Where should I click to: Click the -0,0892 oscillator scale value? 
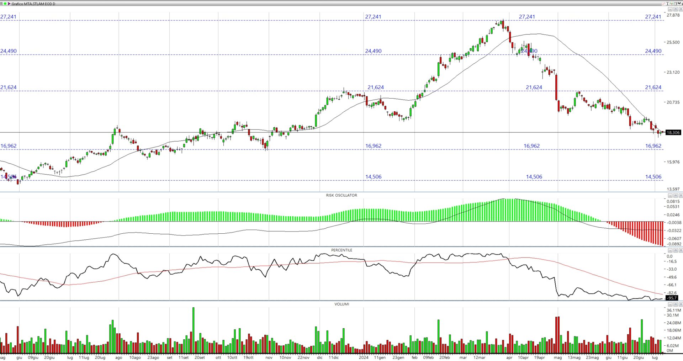(673, 244)
